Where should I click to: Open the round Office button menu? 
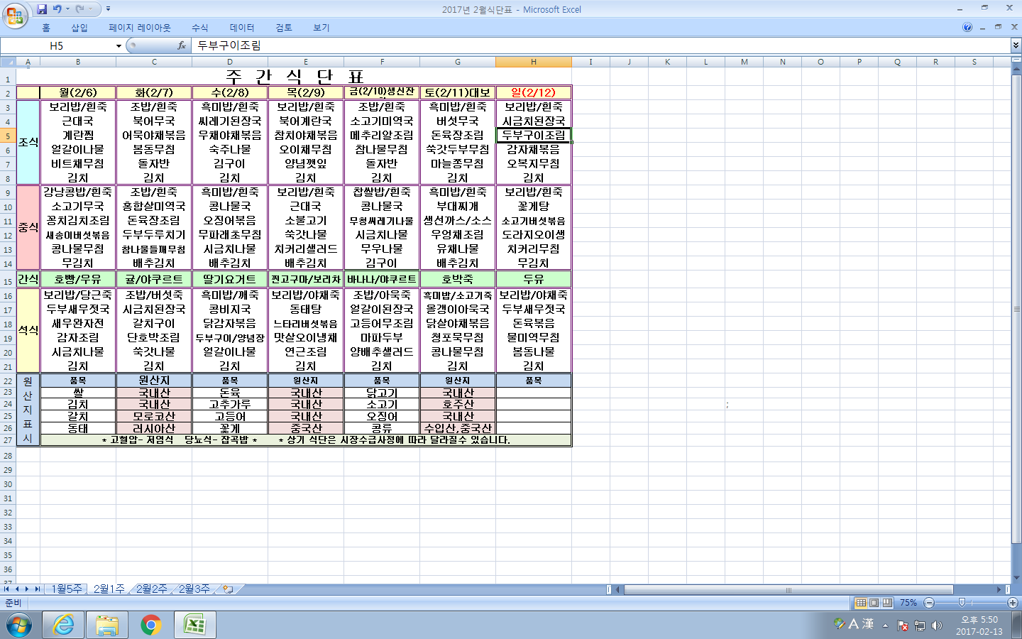(15, 15)
